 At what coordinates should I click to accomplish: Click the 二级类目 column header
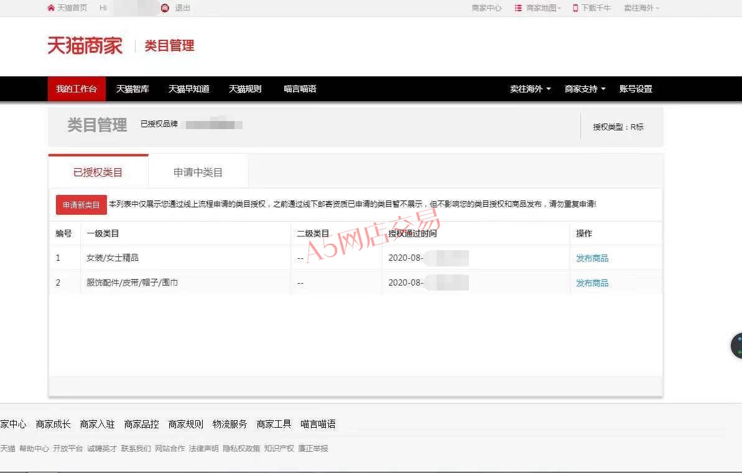click(x=313, y=233)
